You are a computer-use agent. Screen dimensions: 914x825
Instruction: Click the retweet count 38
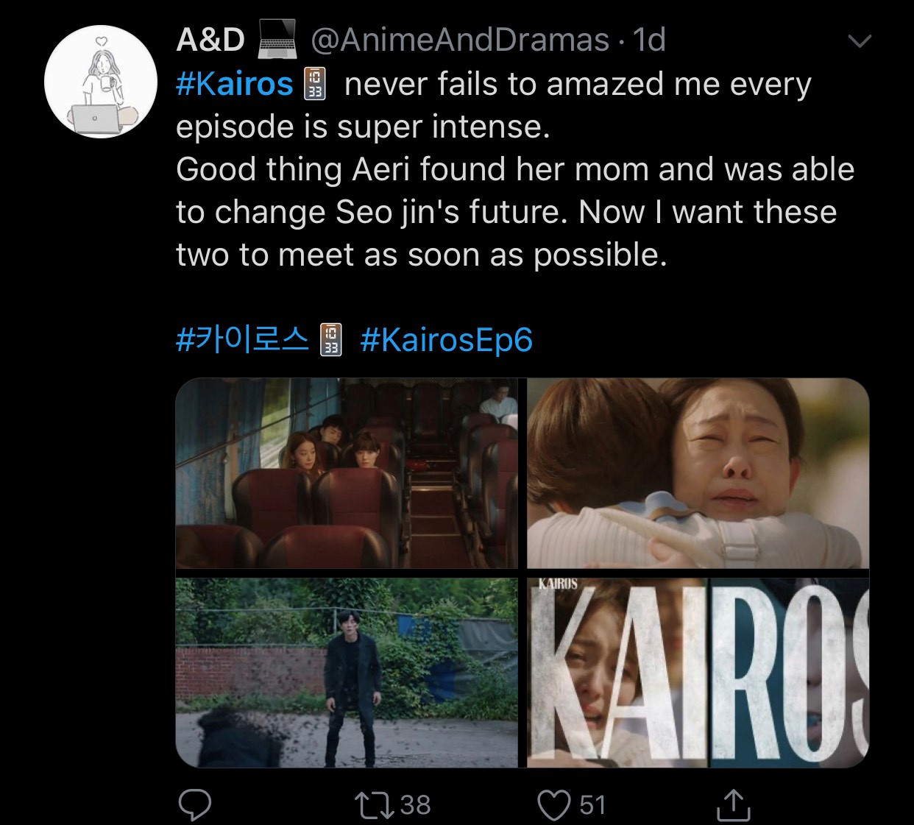click(x=415, y=805)
